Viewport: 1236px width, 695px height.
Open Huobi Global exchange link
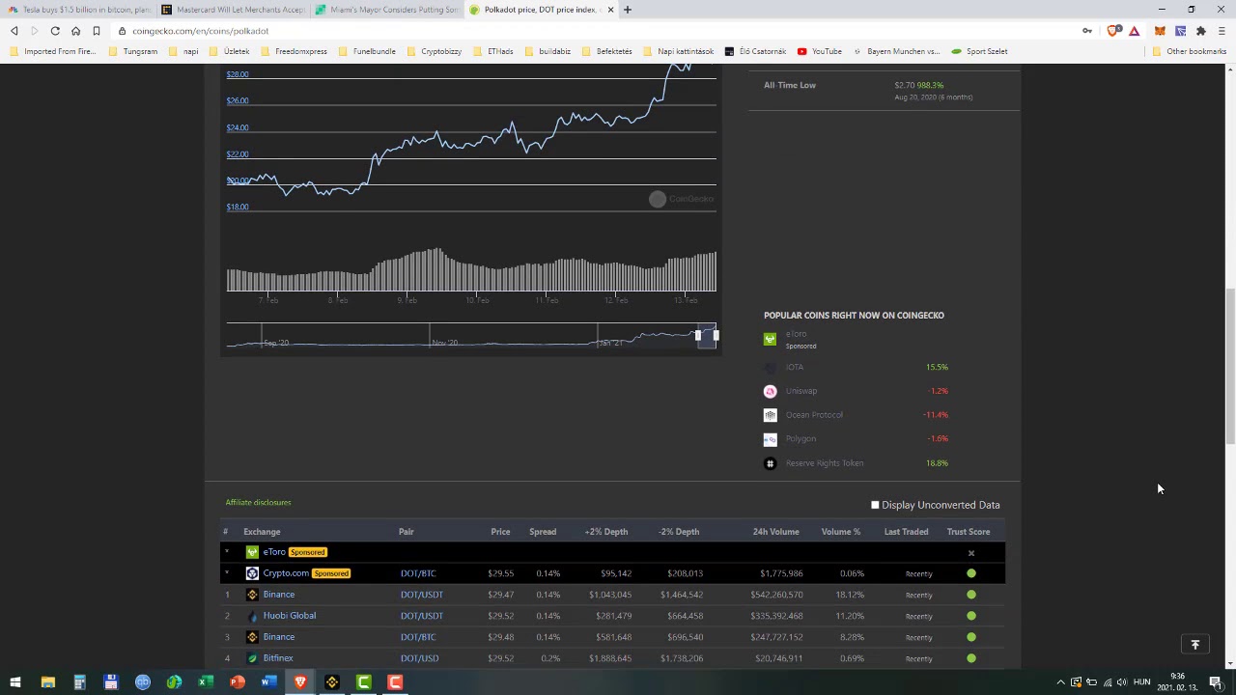pyautogui.click(x=290, y=616)
